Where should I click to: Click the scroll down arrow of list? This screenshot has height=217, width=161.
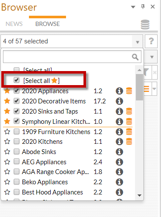coord(139,195)
